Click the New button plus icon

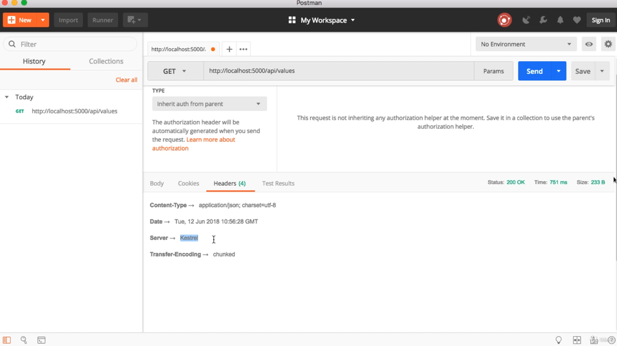pos(11,20)
